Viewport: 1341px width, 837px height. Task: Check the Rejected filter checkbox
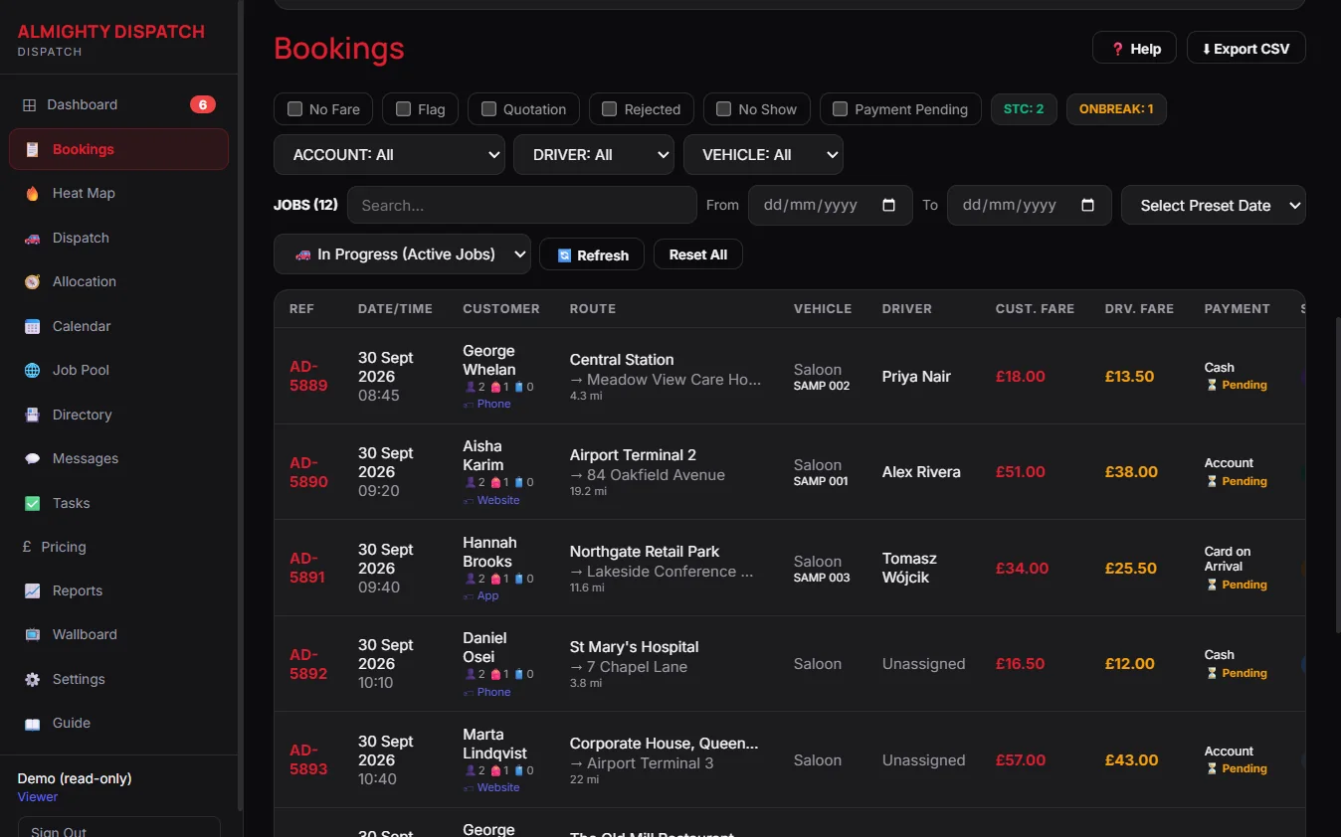610,109
